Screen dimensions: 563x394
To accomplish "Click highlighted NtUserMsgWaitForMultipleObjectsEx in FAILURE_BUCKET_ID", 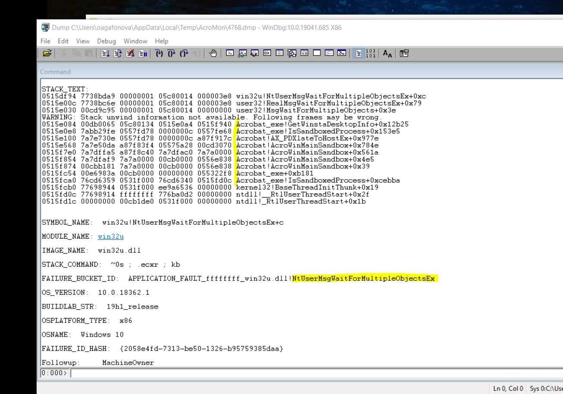I will [364, 278].
